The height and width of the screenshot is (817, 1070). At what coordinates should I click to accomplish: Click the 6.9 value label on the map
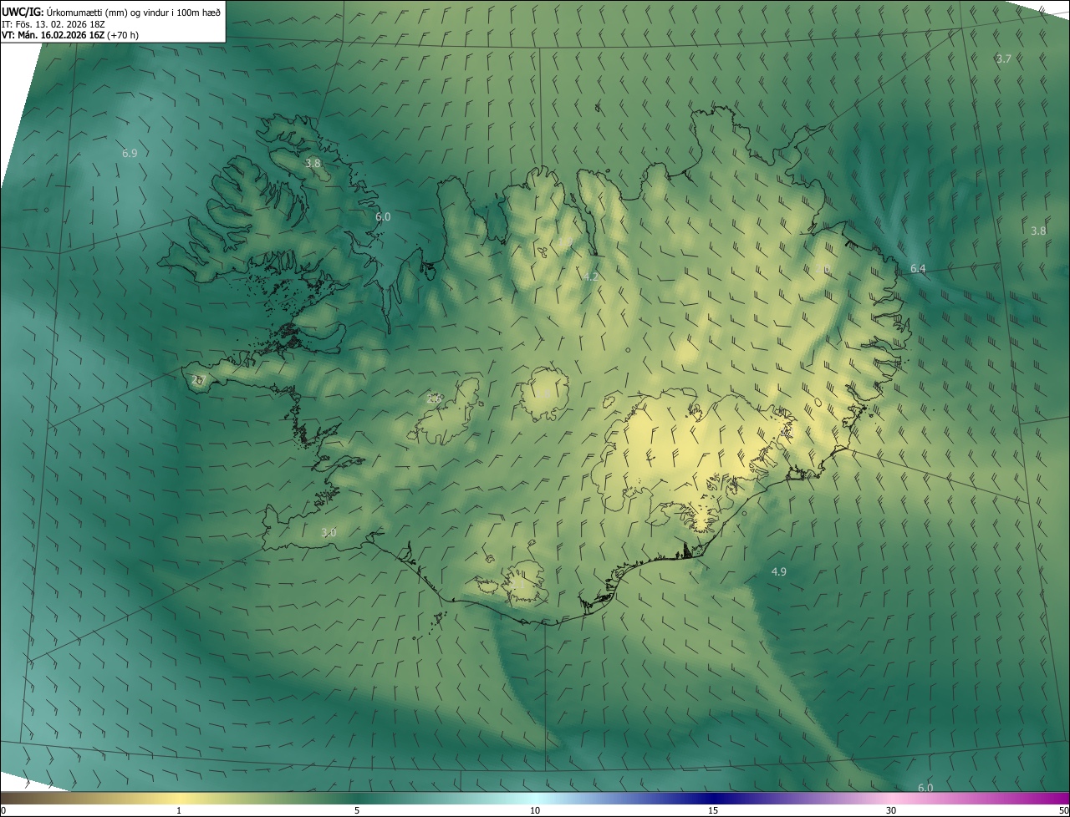coord(130,153)
